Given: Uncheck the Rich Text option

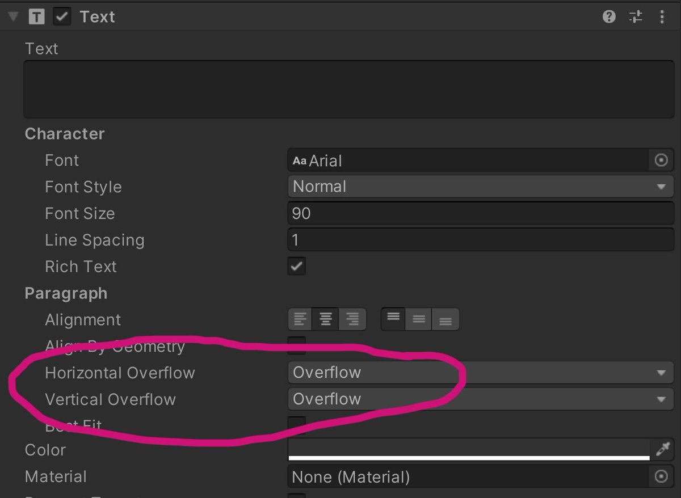Looking at the screenshot, I should tap(296, 266).
